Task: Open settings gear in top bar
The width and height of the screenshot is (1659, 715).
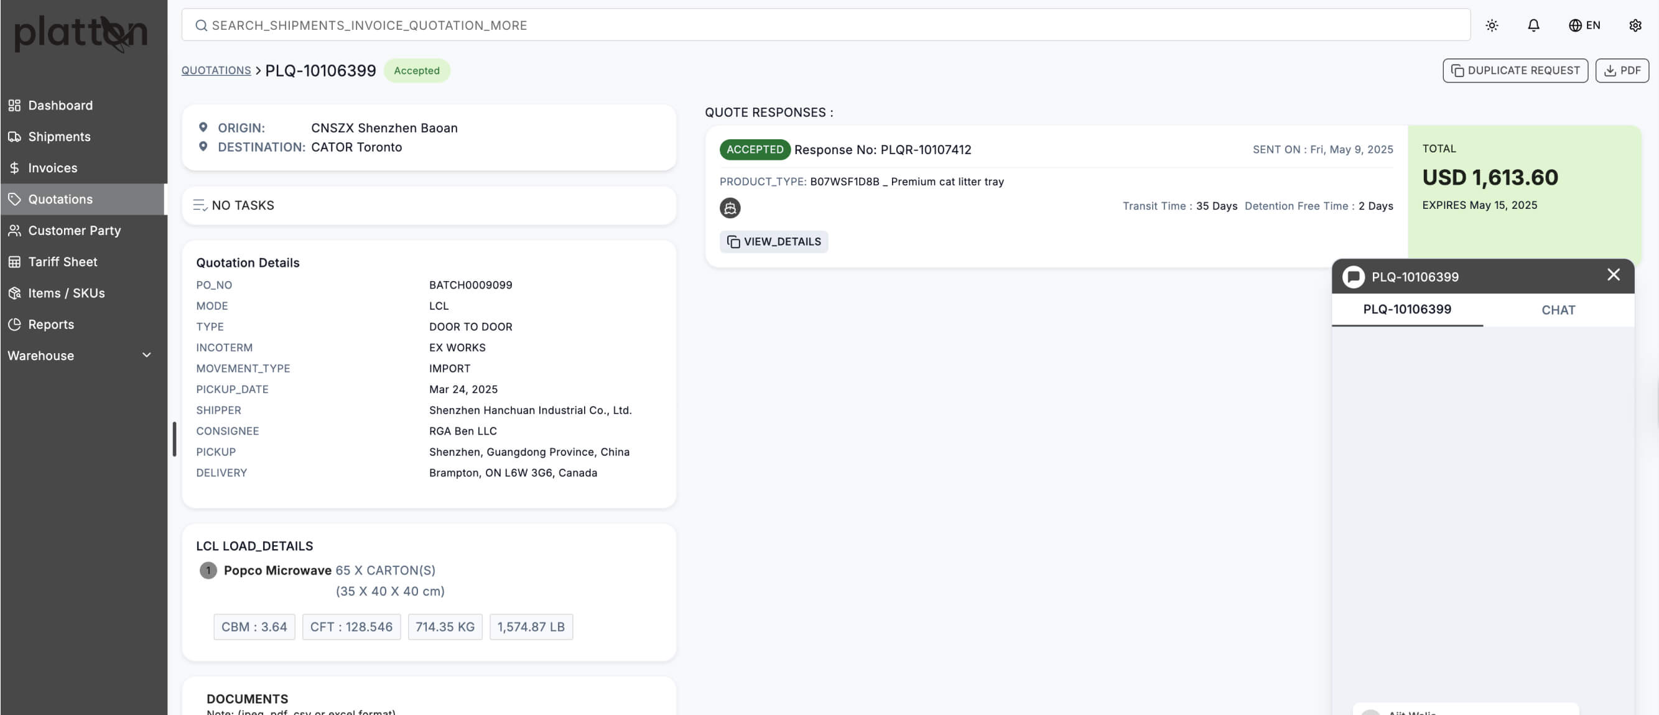Action: click(x=1635, y=25)
